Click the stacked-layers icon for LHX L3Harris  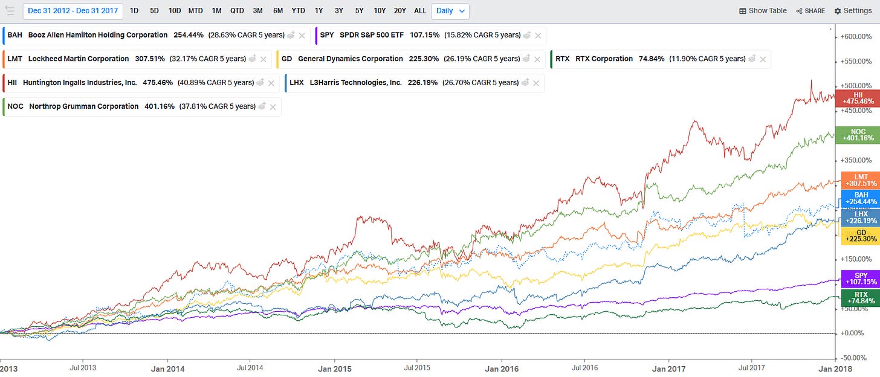(525, 82)
